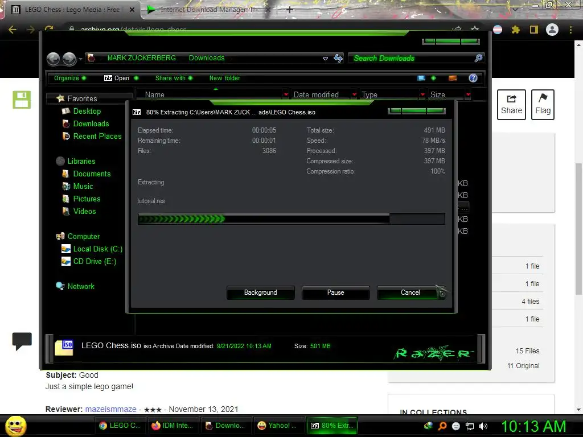Screen dimensions: 583x437
Task: Open the Date modified column filter dropdown
Action: click(x=354, y=95)
